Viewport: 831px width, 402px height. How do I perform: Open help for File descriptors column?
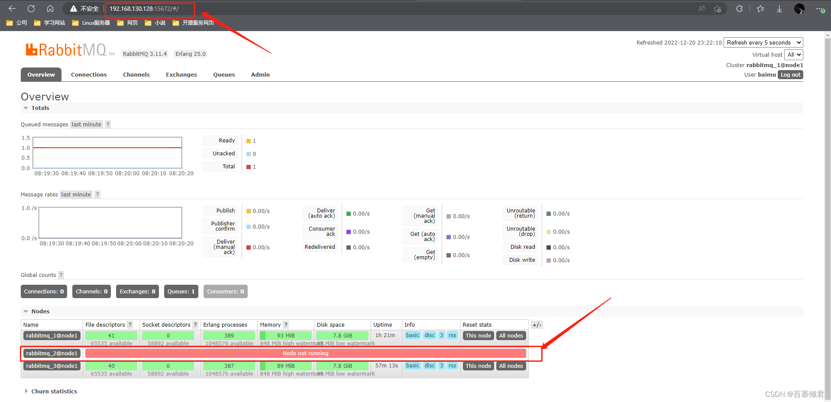tap(129, 325)
